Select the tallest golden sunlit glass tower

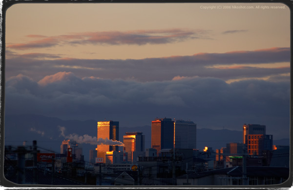(x=108, y=141)
